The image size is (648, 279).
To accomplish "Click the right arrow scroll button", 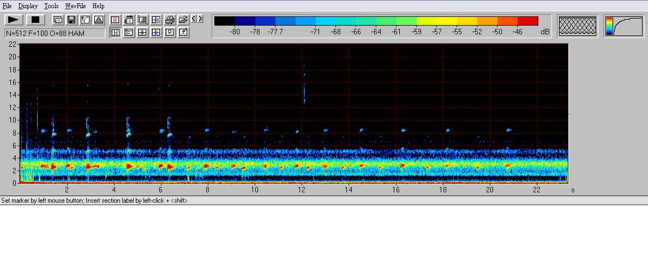I will pos(201,19).
